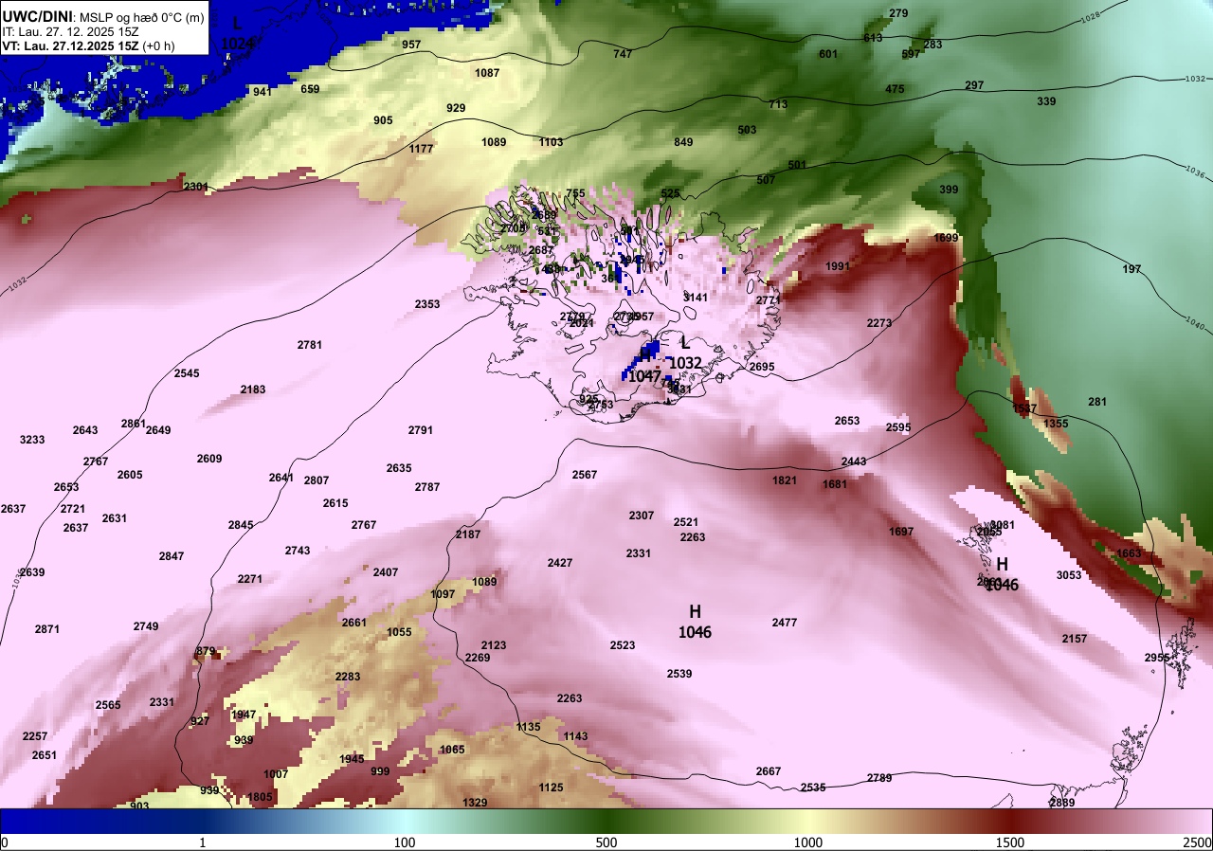
Task: Click the height value 339
Action: (1046, 101)
